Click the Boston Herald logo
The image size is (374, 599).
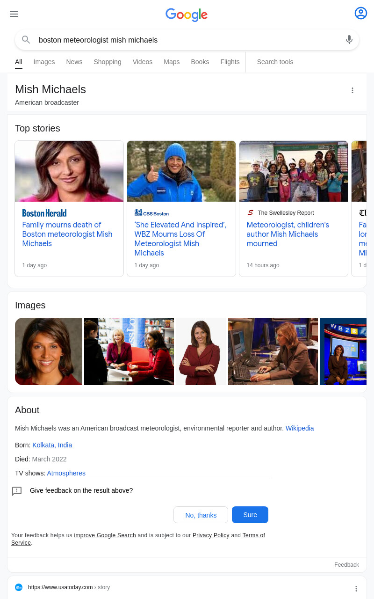point(44,213)
